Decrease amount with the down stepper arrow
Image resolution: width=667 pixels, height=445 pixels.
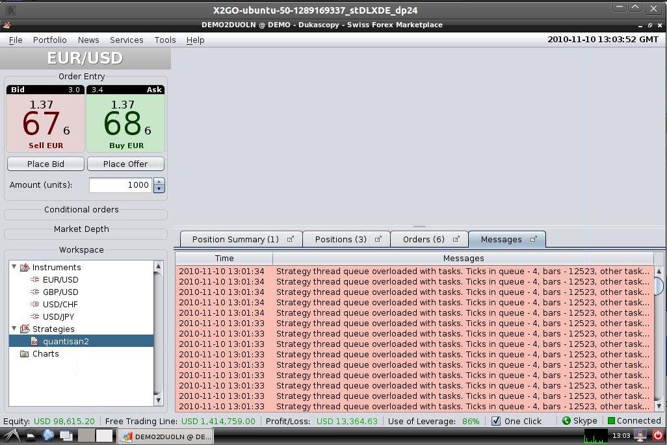tap(159, 188)
